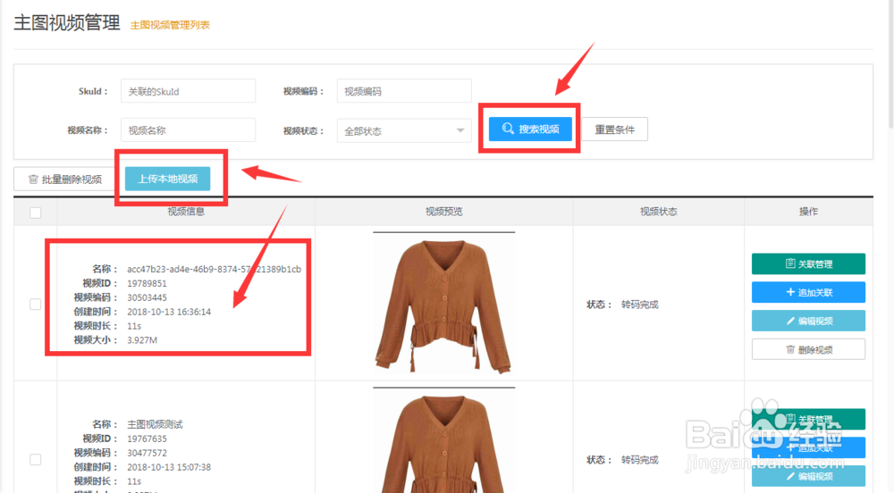Click the 视频预览 column header
Image resolution: width=894 pixels, height=493 pixels.
coord(443,212)
